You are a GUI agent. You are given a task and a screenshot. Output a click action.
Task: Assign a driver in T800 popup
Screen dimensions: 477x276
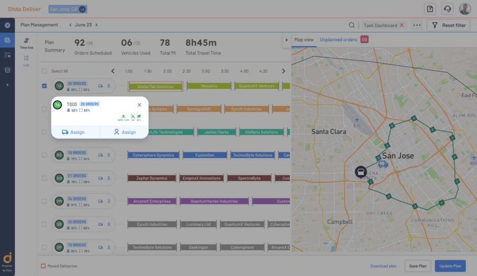pos(125,132)
